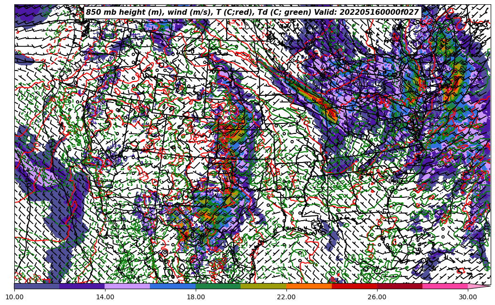This screenshot has width=495, height=305.
Task: Pick the dark purple 12–14 colorbar segment
Action: click(82, 286)
